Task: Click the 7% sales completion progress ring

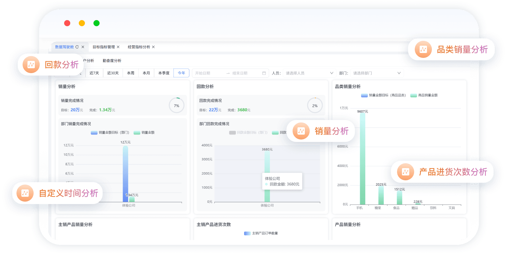Action: [177, 105]
